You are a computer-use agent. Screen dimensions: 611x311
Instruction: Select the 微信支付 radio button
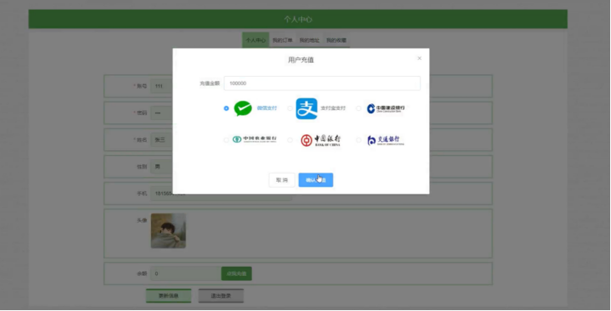pyautogui.click(x=226, y=108)
